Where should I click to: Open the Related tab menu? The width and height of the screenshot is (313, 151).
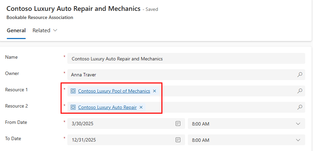coord(45,31)
